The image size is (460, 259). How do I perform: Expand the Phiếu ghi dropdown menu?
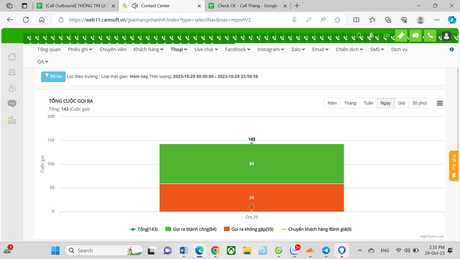tap(80, 49)
